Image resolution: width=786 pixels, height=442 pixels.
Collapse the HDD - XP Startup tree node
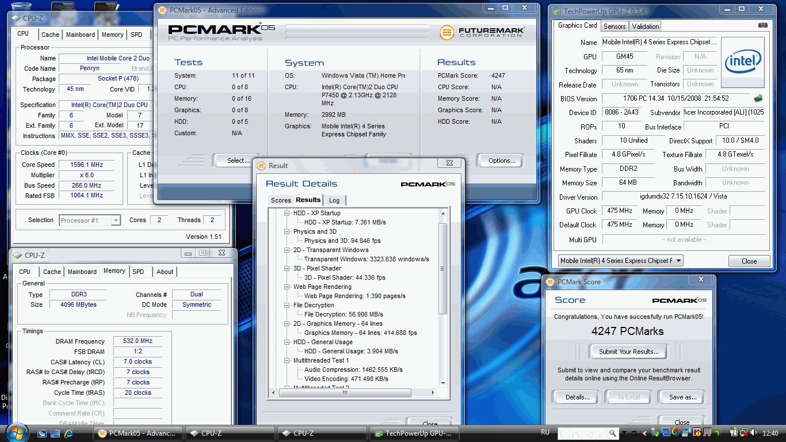(287, 213)
